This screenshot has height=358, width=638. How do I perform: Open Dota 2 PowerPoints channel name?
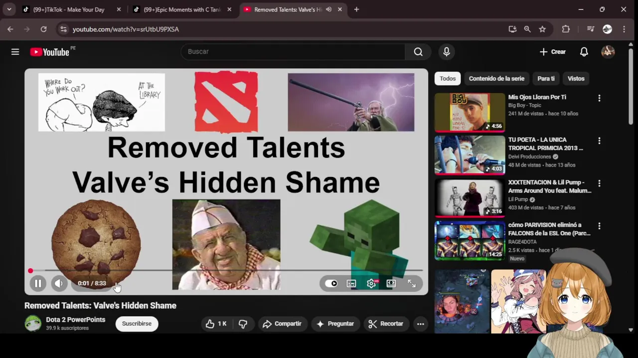point(76,320)
